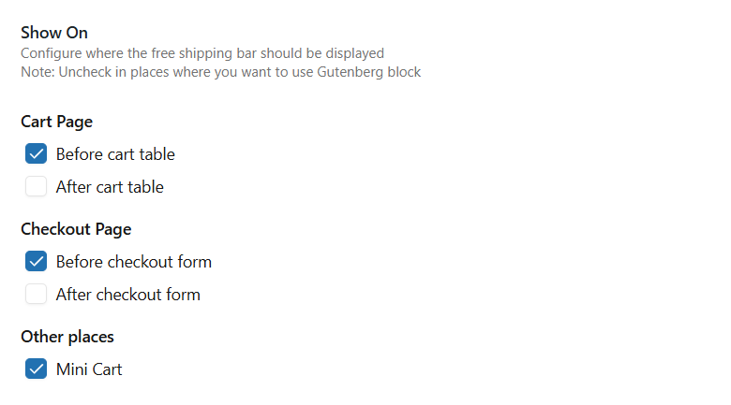Image resolution: width=731 pixels, height=405 pixels.
Task: Click the 'Mini Cart' label text
Action: pos(89,369)
